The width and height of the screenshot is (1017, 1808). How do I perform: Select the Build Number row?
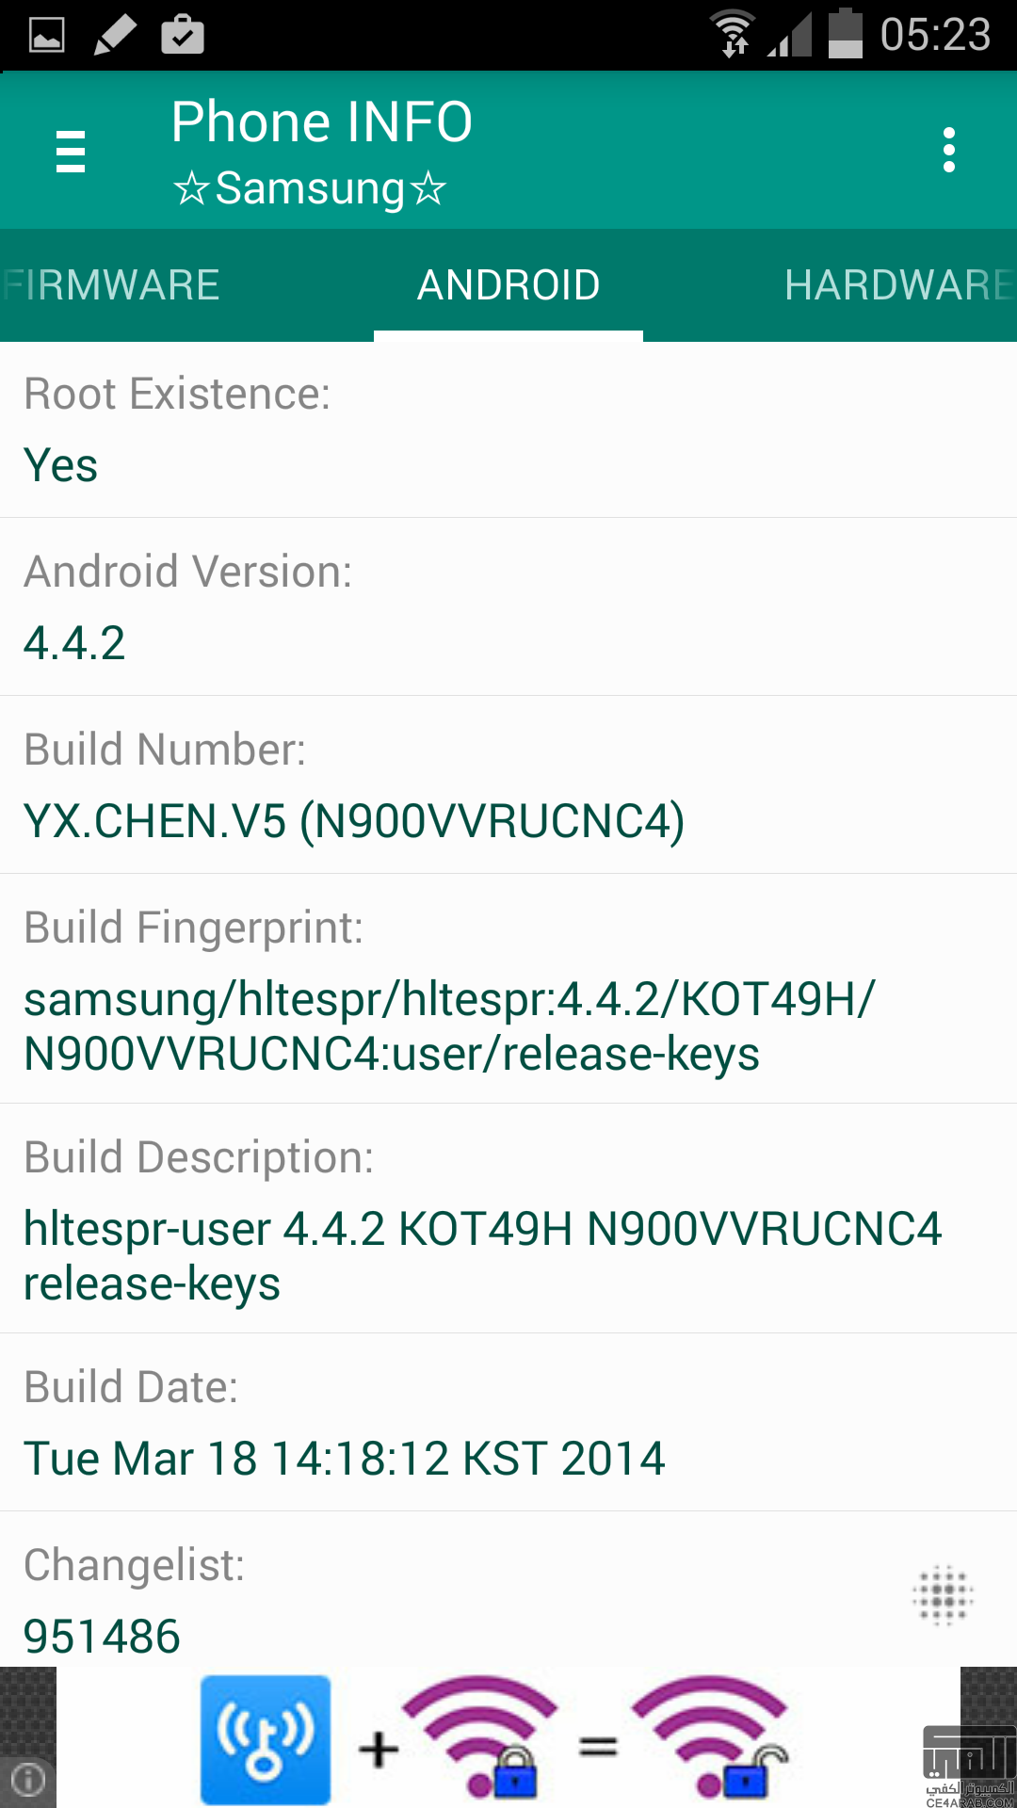pos(508,785)
